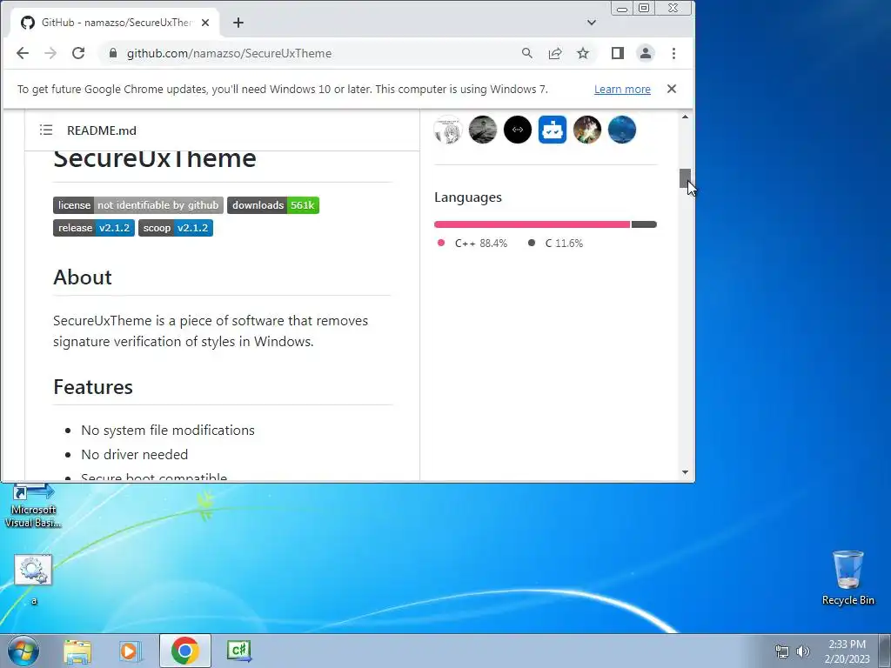
Task: Click 'No system file modifications' bullet
Action: point(168,430)
